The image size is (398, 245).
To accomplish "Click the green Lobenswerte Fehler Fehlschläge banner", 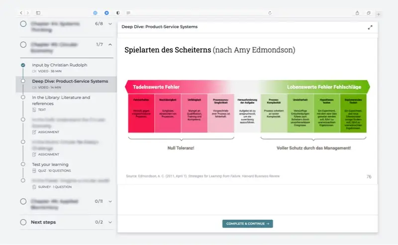I will (324, 87).
